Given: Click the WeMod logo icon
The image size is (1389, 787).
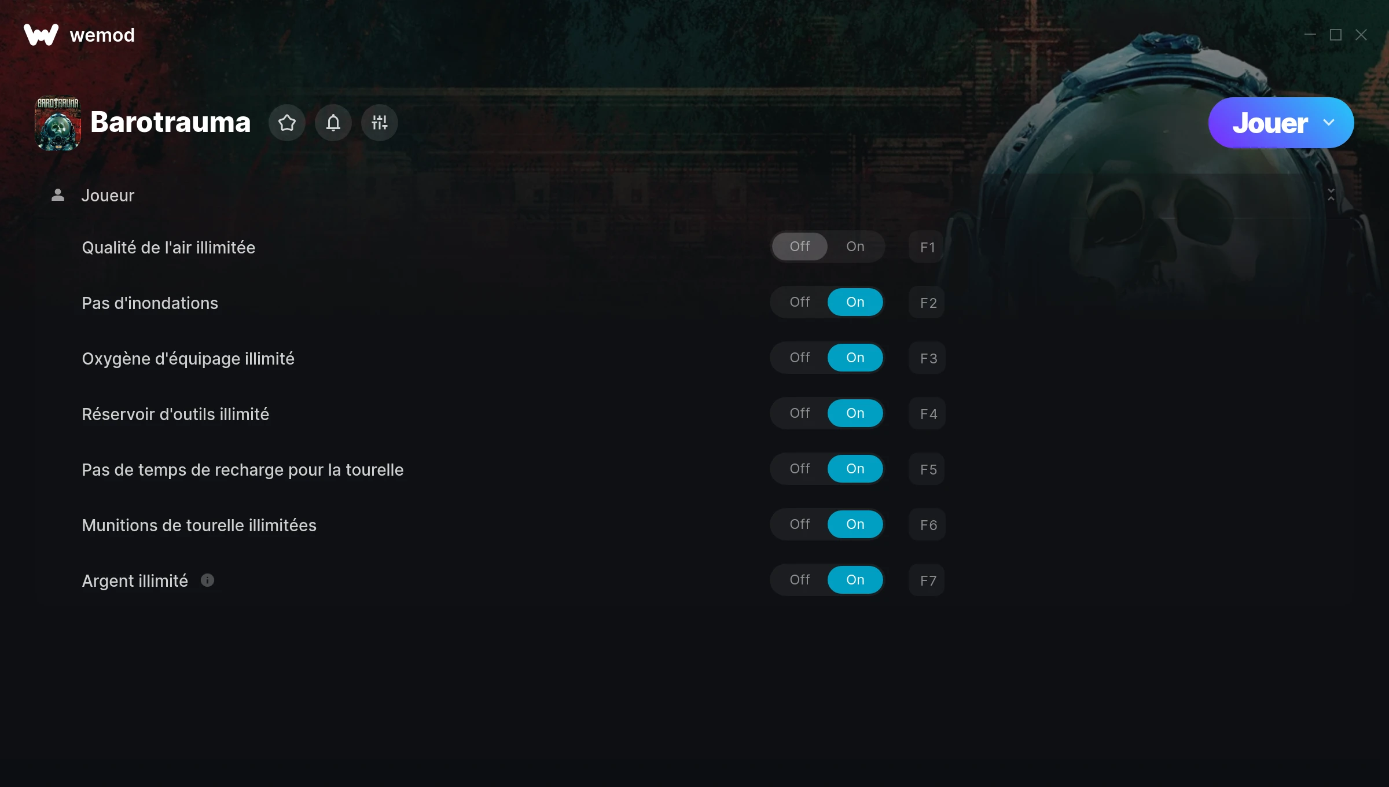Looking at the screenshot, I should [x=41, y=35].
